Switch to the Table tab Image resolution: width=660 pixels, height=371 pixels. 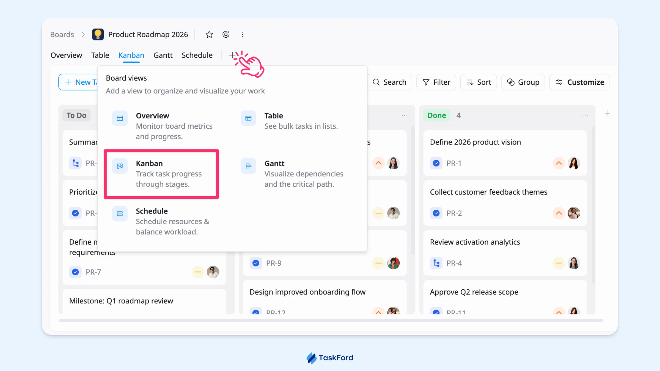click(100, 55)
